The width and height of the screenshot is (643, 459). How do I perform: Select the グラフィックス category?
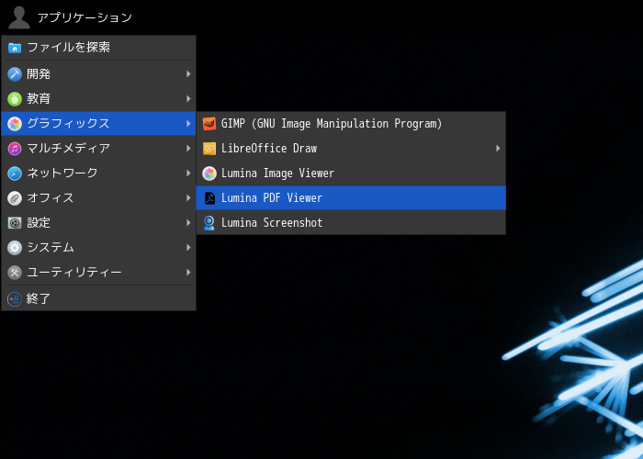tap(99, 124)
